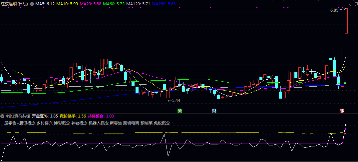Open the 预制菜 concept tag
This screenshot has height=162, width=358.
point(146,123)
